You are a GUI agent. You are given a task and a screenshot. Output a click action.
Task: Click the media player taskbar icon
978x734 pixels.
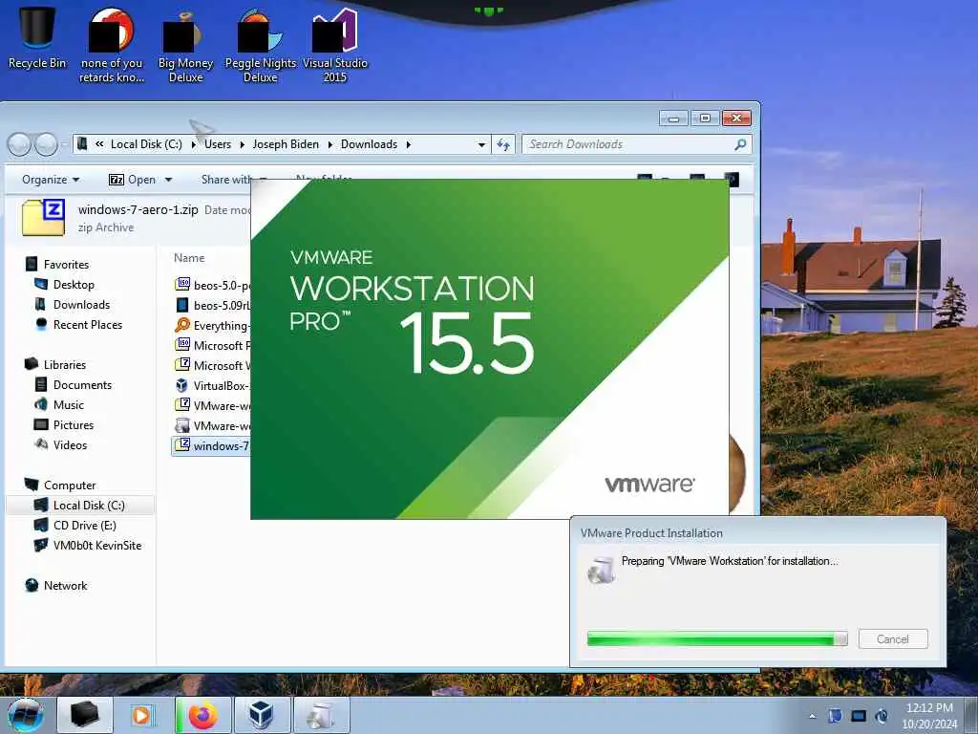[x=141, y=715]
